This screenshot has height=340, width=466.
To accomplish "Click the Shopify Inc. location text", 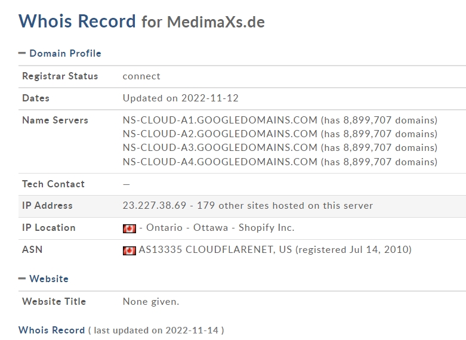I will pyautogui.click(x=267, y=227).
